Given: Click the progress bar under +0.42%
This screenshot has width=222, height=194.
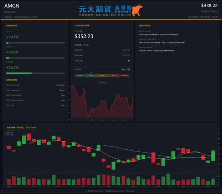Looking at the screenshot, I should [36, 43].
